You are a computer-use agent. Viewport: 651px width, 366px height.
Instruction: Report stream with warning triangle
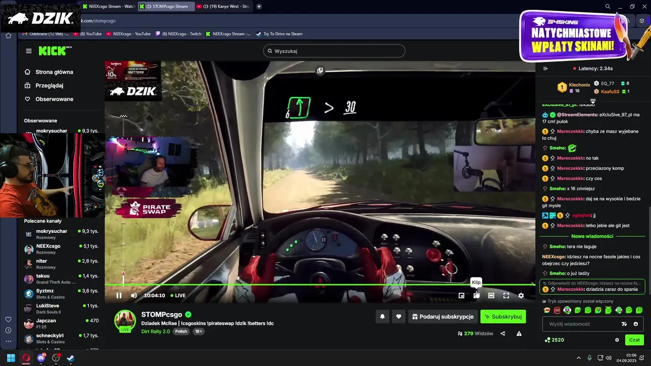pos(519,333)
